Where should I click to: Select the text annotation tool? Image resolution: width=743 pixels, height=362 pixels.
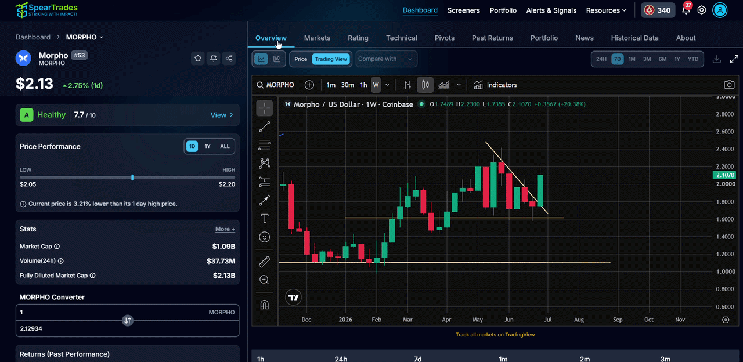265,218
